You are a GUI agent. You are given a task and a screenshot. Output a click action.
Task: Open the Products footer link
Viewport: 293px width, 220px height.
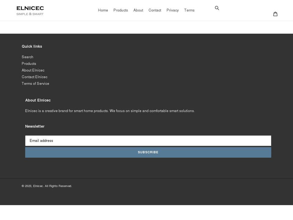[x=29, y=64]
